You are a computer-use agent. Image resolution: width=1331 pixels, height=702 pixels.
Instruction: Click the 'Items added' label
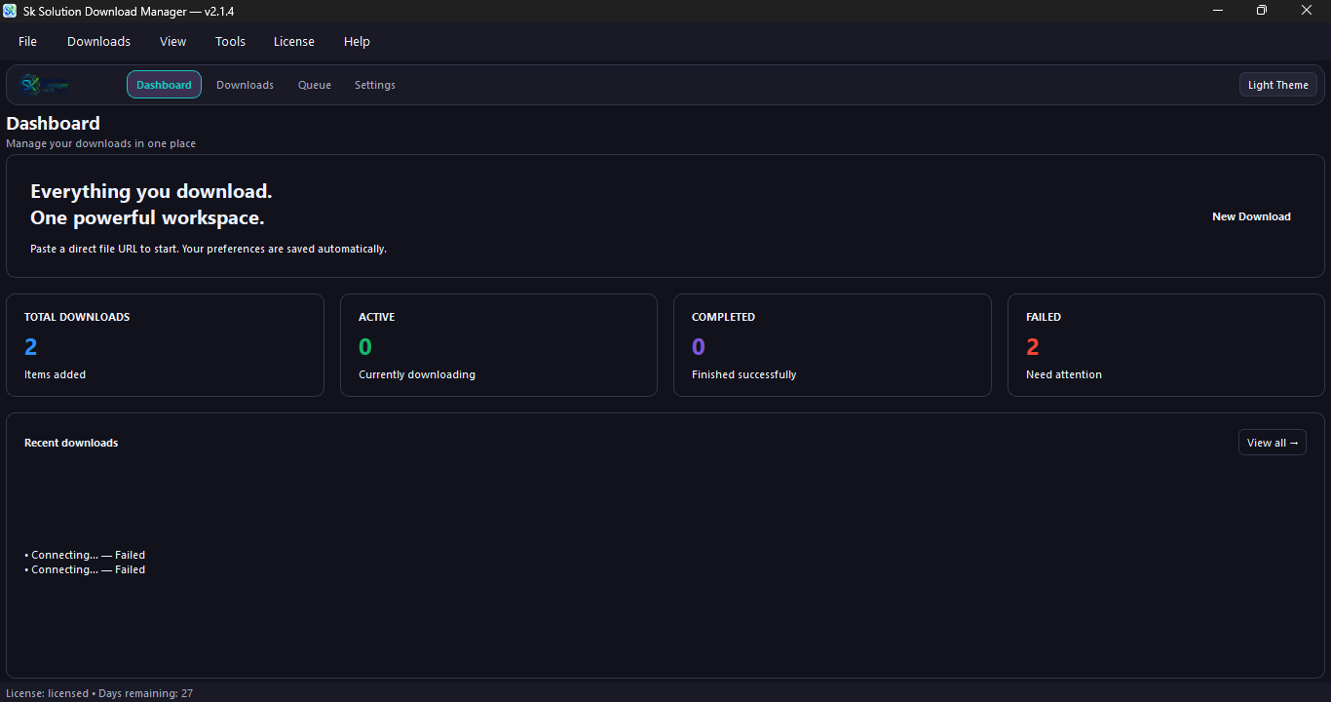pyautogui.click(x=56, y=374)
